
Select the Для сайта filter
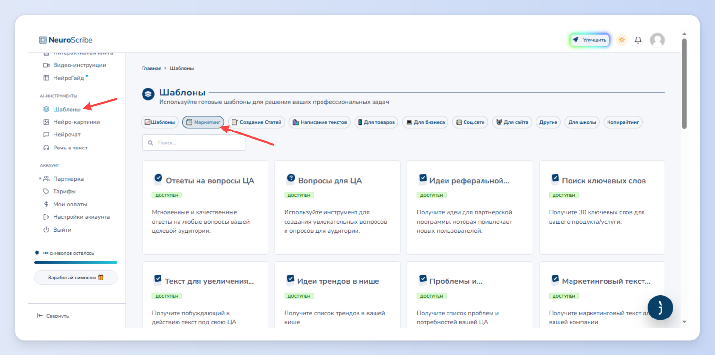512,122
